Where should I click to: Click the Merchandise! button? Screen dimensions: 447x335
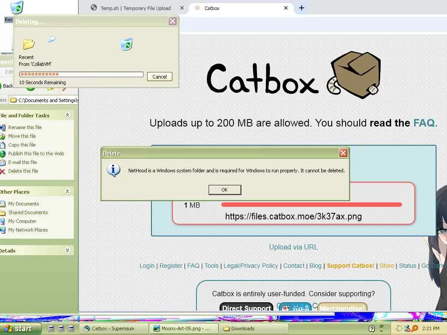342,307
